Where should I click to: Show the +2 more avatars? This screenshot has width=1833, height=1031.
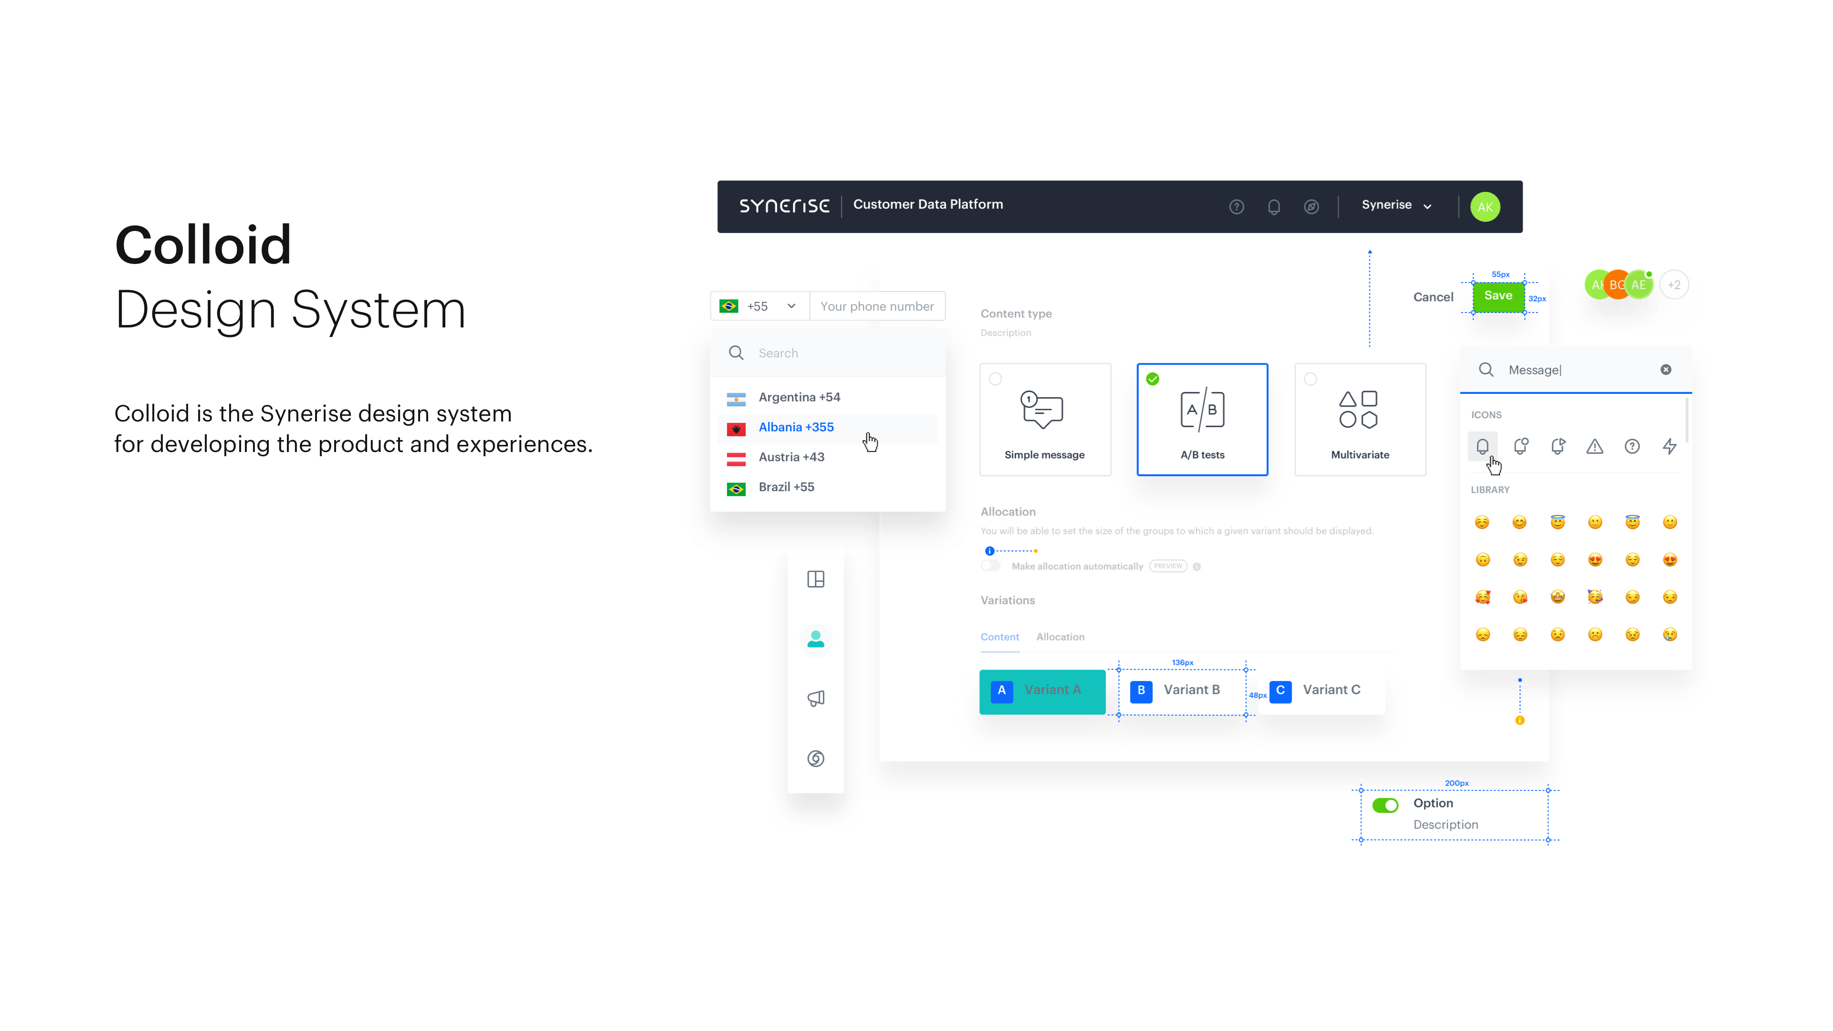tap(1675, 284)
